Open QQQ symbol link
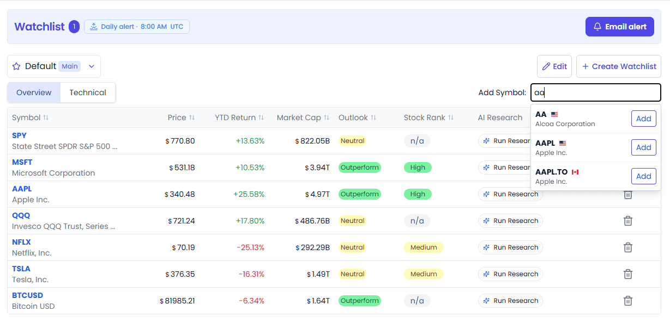Screen dimensions: 670x323 tap(21, 215)
